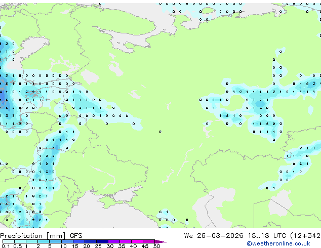This screenshot has height=248, width=321.
Task: Click the 'We 26-08-2026' date text
Action: (x=214, y=236)
